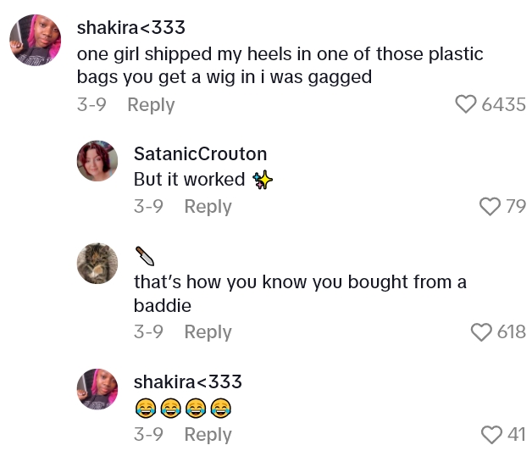Image resolution: width=532 pixels, height=462 pixels.
Task: Click the laughing emojis in shakira's reply
Action: (x=182, y=408)
